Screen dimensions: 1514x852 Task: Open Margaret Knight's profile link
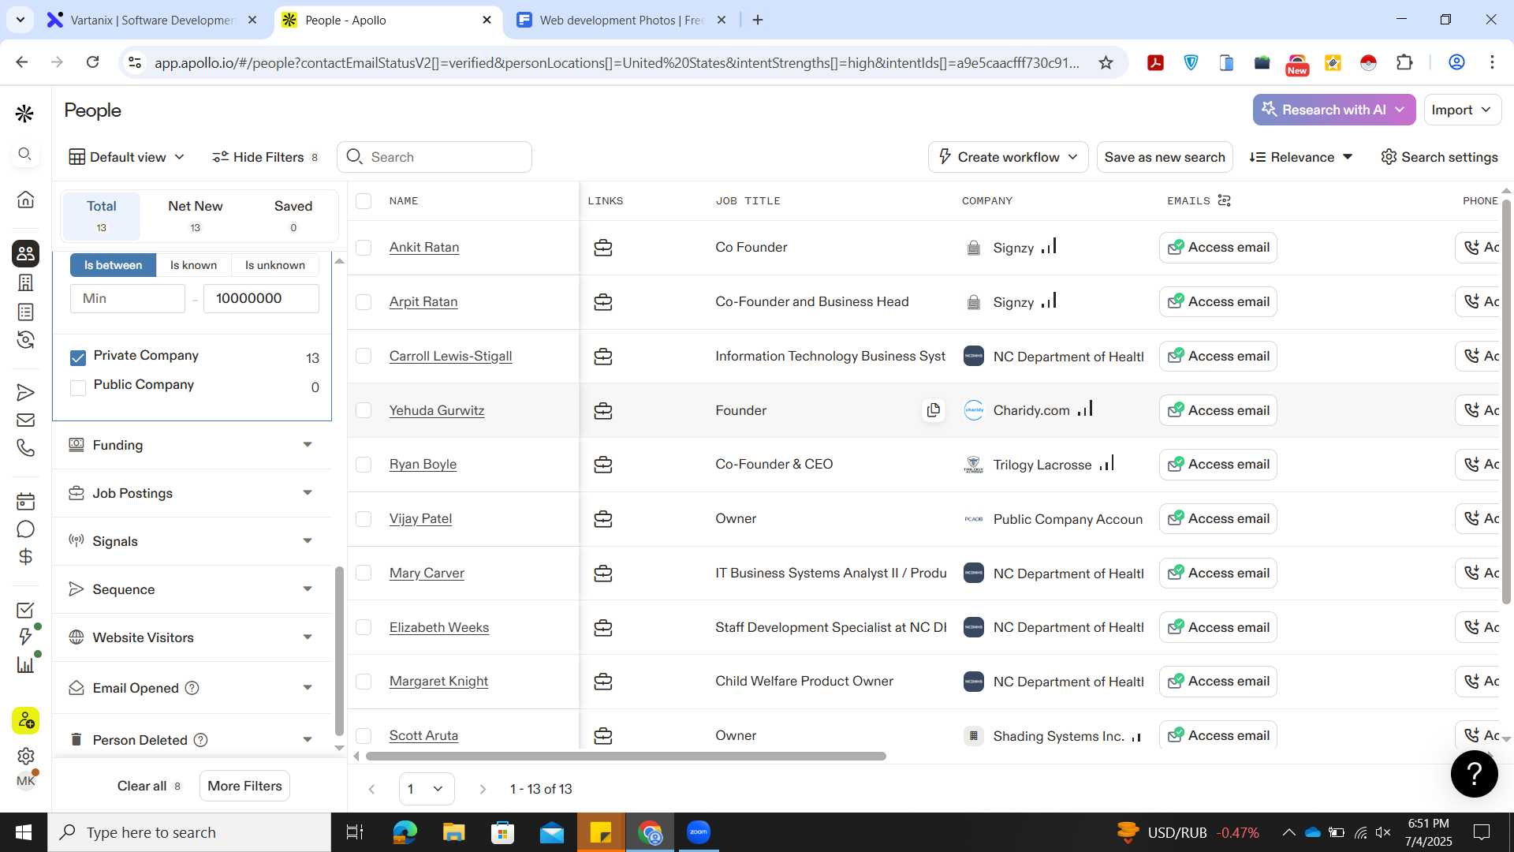438,681
